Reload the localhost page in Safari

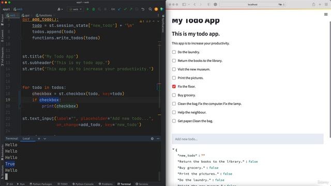pyautogui.click(x=283, y=5)
